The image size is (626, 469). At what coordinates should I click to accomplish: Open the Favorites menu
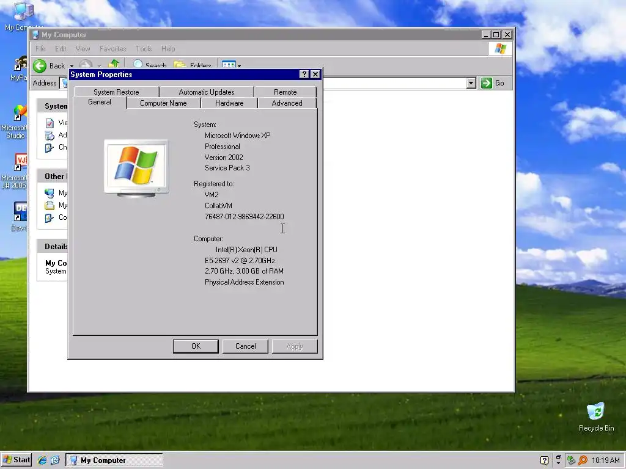[x=112, y=49]
